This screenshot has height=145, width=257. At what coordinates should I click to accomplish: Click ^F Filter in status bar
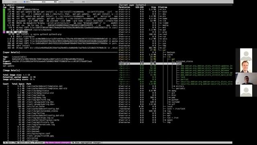(x=39, y=143)
